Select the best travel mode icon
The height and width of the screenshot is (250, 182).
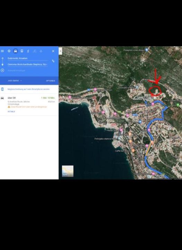(x=9, y=51)
